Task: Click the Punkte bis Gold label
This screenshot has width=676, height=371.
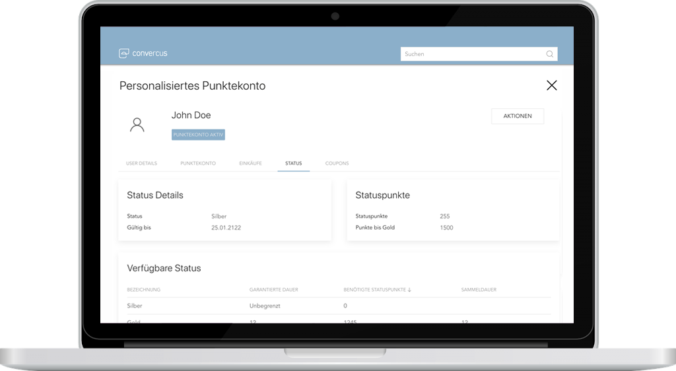Action: [x=375, y=228]
